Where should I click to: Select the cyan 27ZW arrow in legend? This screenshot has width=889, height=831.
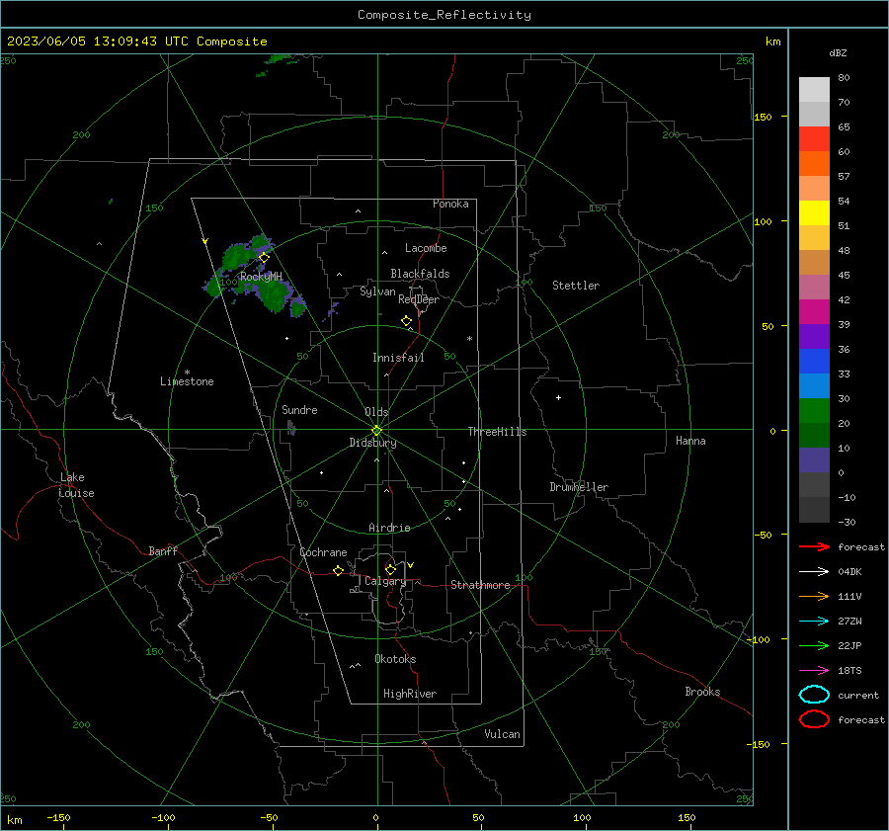click(814, 622)
